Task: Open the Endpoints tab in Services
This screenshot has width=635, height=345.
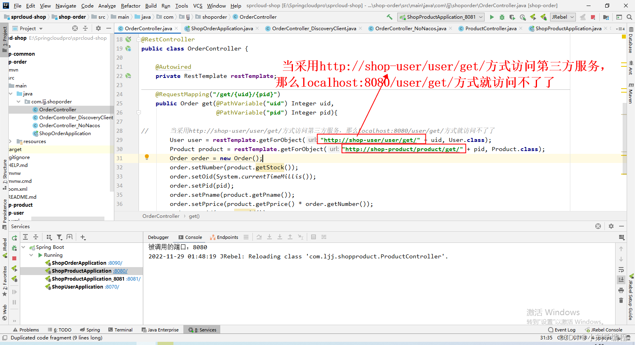Action: pyautogui.click(x=224, y=237)
